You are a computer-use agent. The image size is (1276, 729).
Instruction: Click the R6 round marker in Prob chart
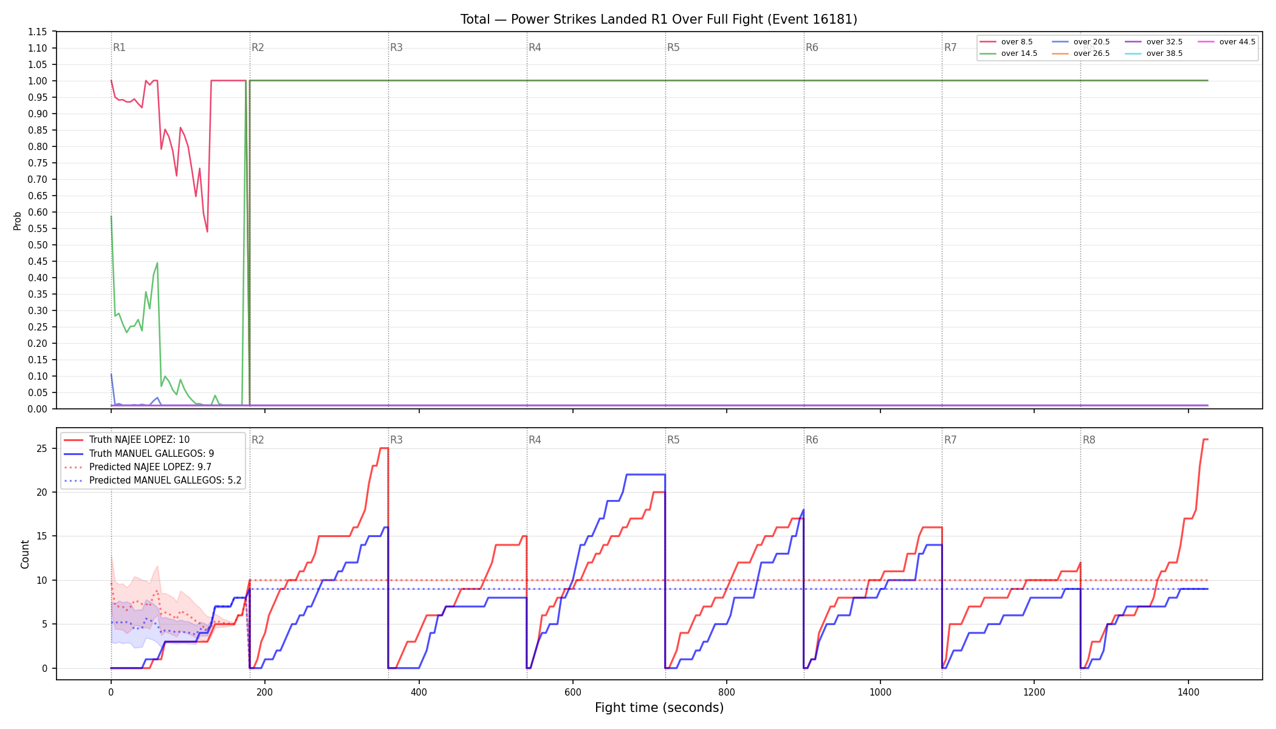[x=812, y=47]
